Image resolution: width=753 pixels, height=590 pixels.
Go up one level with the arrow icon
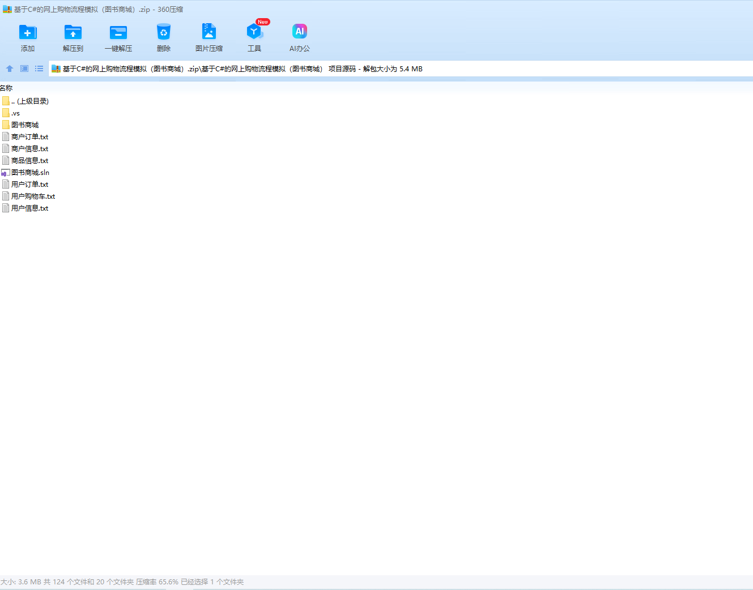click(x=10, y=69)
